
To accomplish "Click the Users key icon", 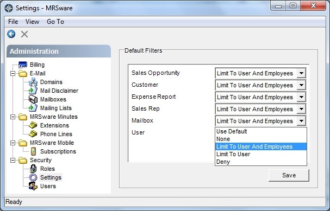I will point(33,186).
